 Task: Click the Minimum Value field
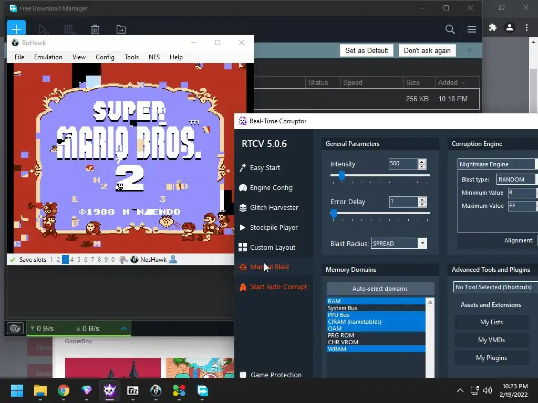522,193
